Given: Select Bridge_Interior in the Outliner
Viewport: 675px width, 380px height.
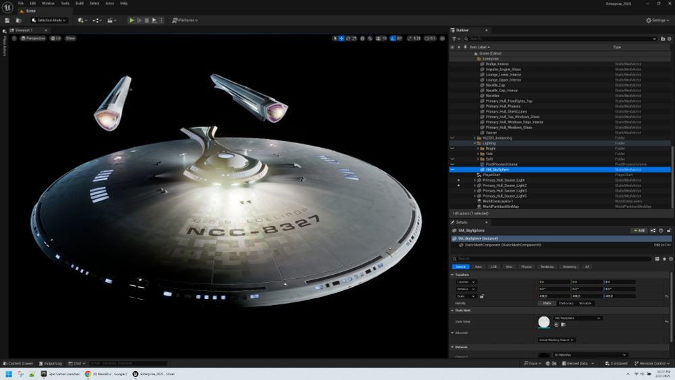Looking at the screenshot, I should pos(497,64).
